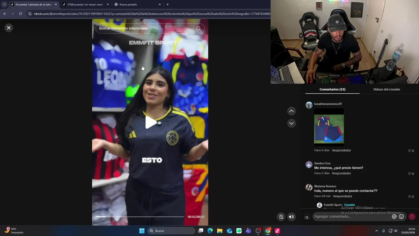The height and width of the screenshot is (236, 419).
Task: Insert a mention using the @ icon
Action: click(394, 216)
